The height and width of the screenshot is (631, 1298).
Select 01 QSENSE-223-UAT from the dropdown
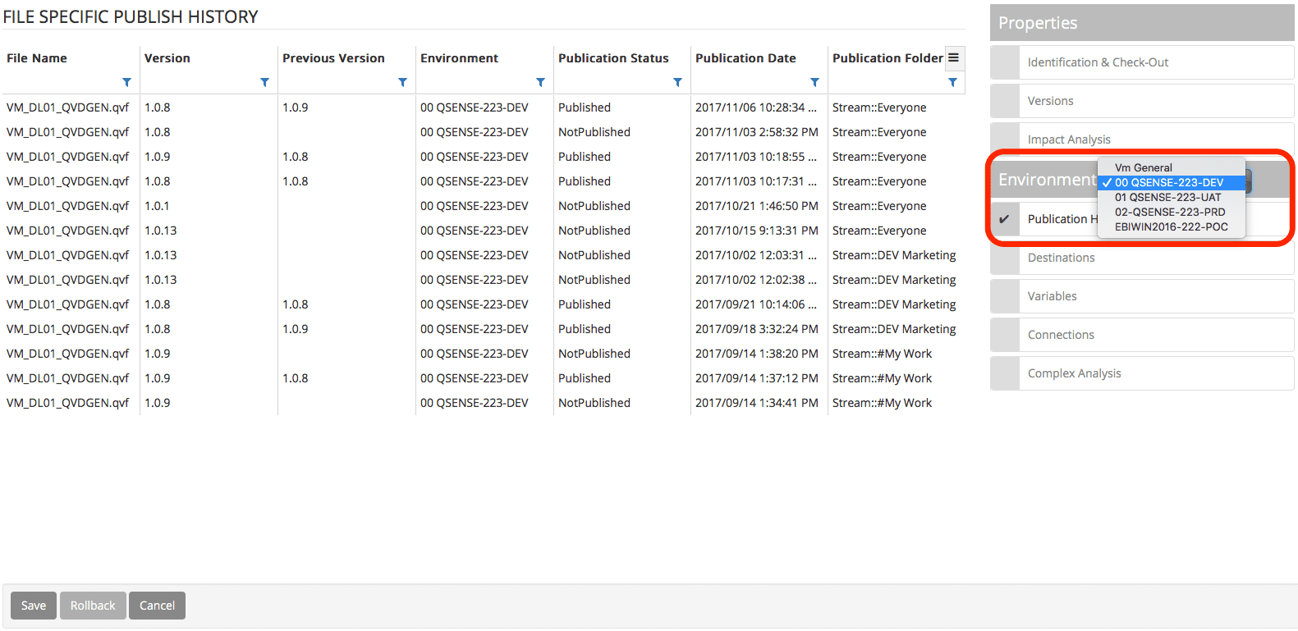pyautogui.click(x=1167, y=197)
